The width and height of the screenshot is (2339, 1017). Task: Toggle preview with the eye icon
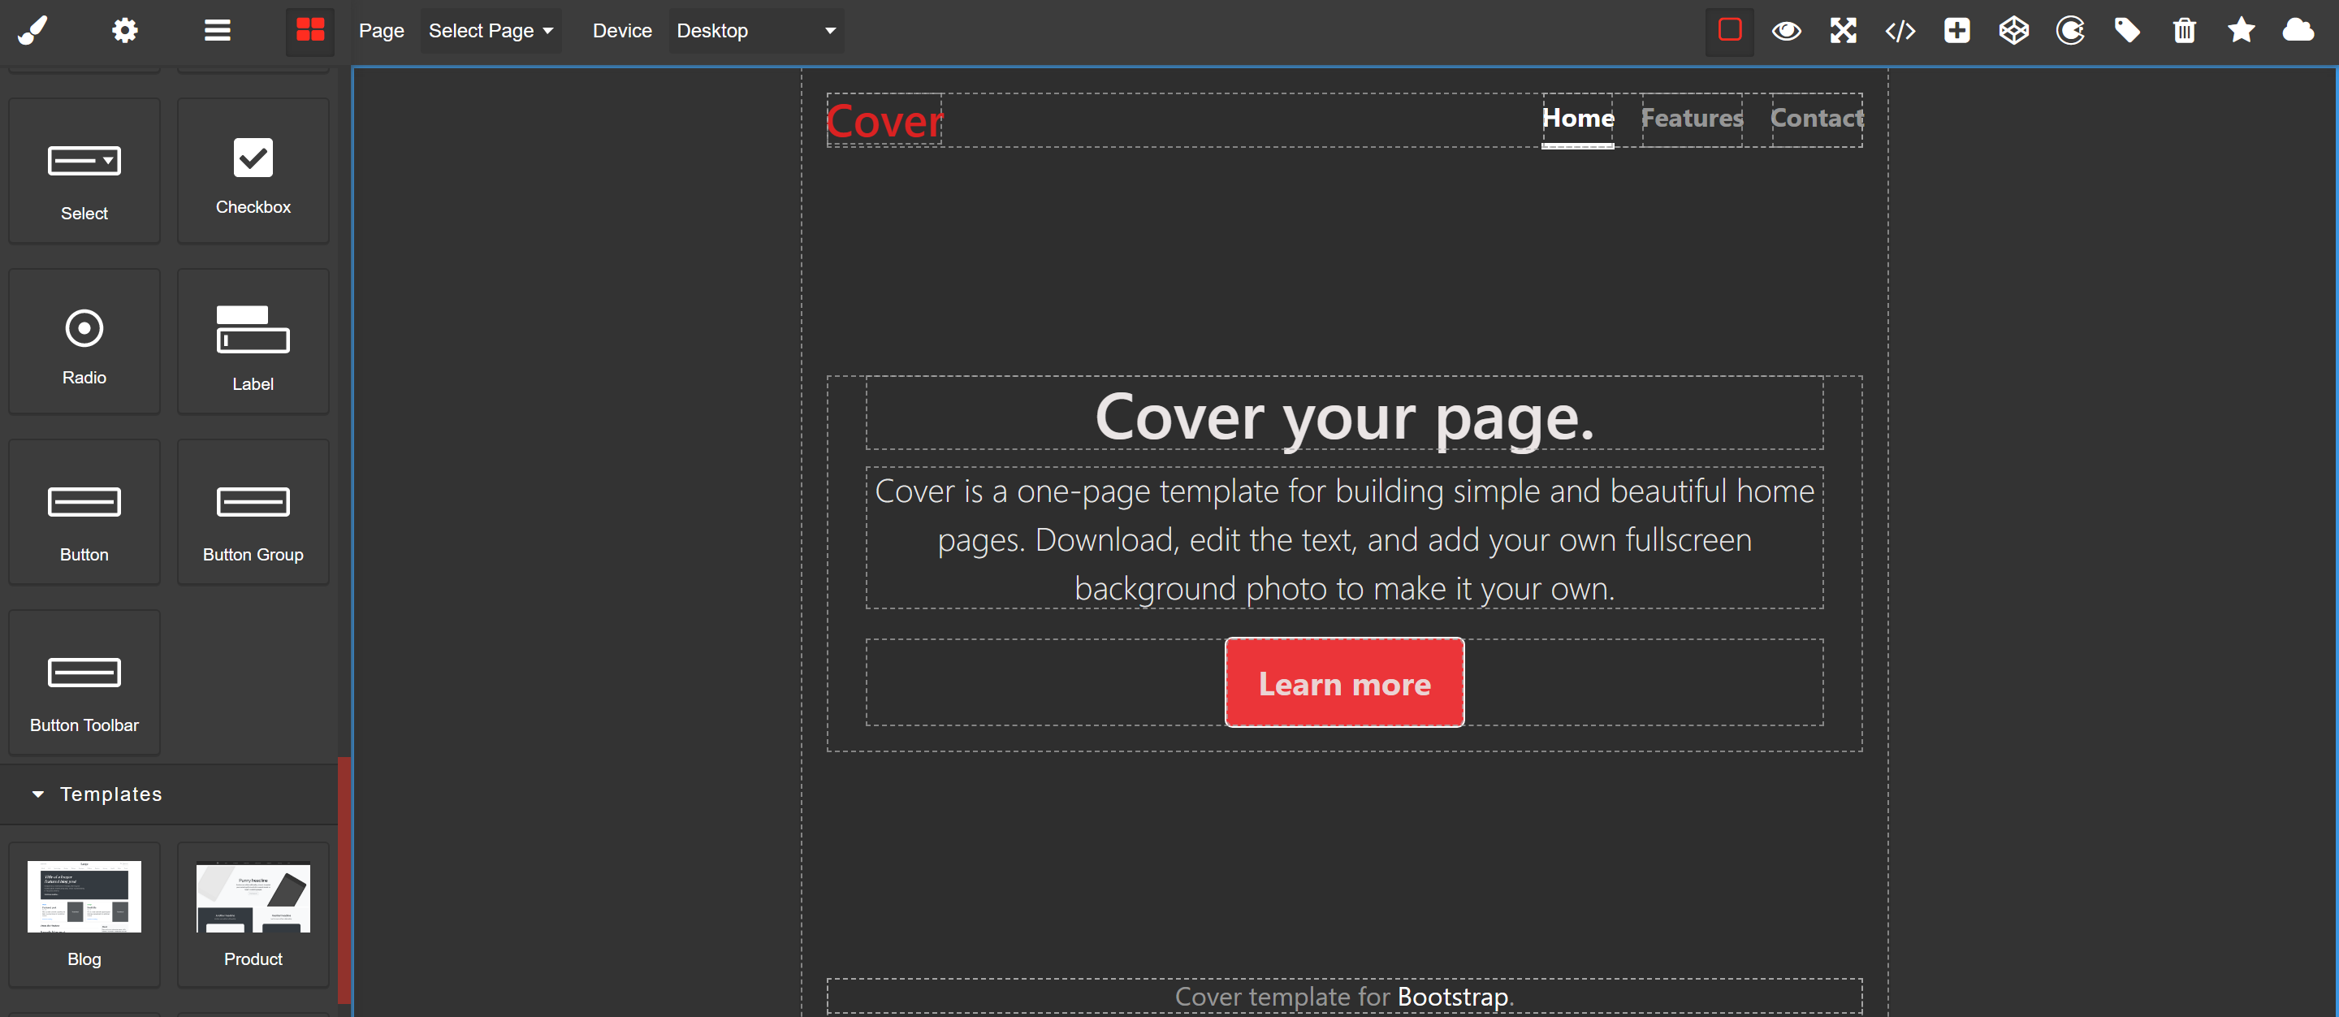[1785, 31]
